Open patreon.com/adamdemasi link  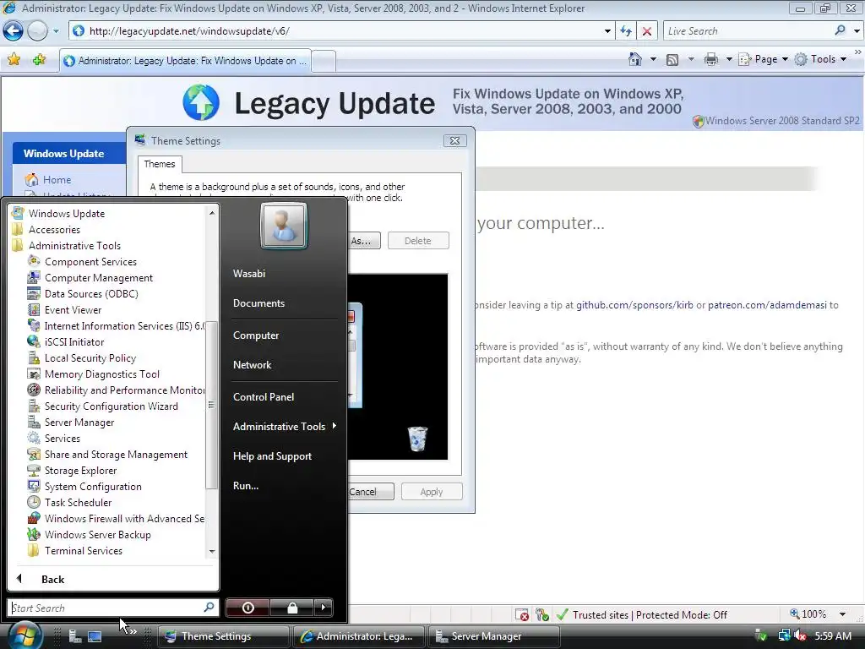767,304
